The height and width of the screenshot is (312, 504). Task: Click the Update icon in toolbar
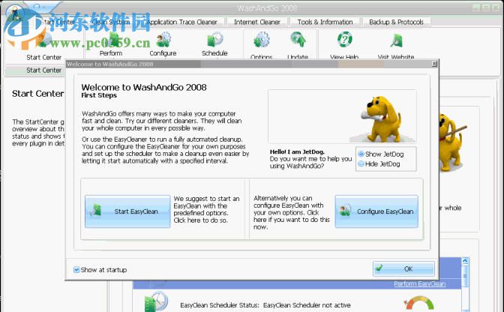[x=298, y=40]
